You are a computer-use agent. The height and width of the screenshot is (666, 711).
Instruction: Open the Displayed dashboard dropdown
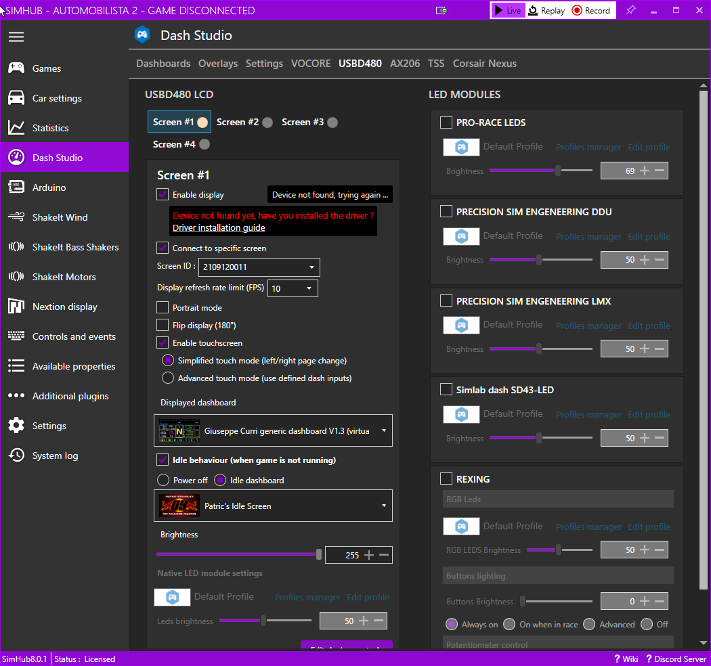[273, 430]
